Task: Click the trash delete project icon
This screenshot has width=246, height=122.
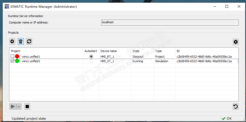Action: pos(21,42)
